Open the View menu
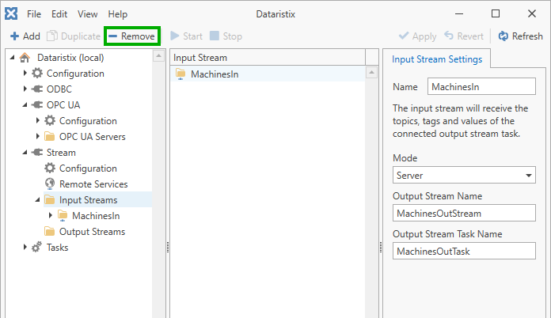 pos(88,14)
